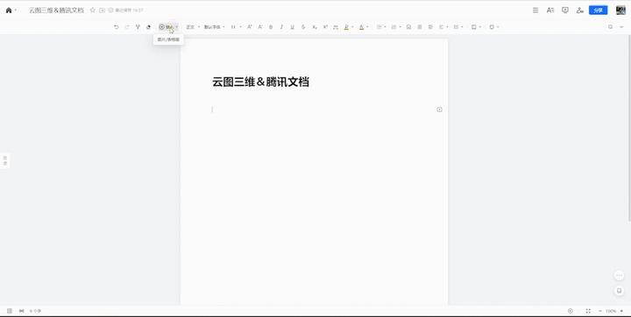Click the blue Share (分享) button
Viewport: 631px width, 317px height.
click(x=598, y=11)
